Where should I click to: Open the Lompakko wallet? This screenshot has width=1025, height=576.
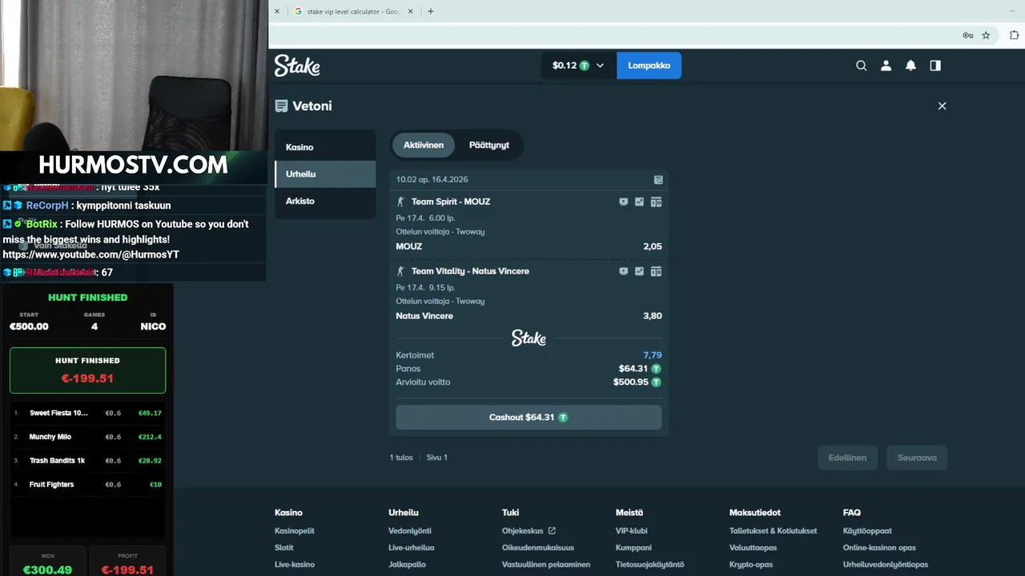click(x=649, y=66)
